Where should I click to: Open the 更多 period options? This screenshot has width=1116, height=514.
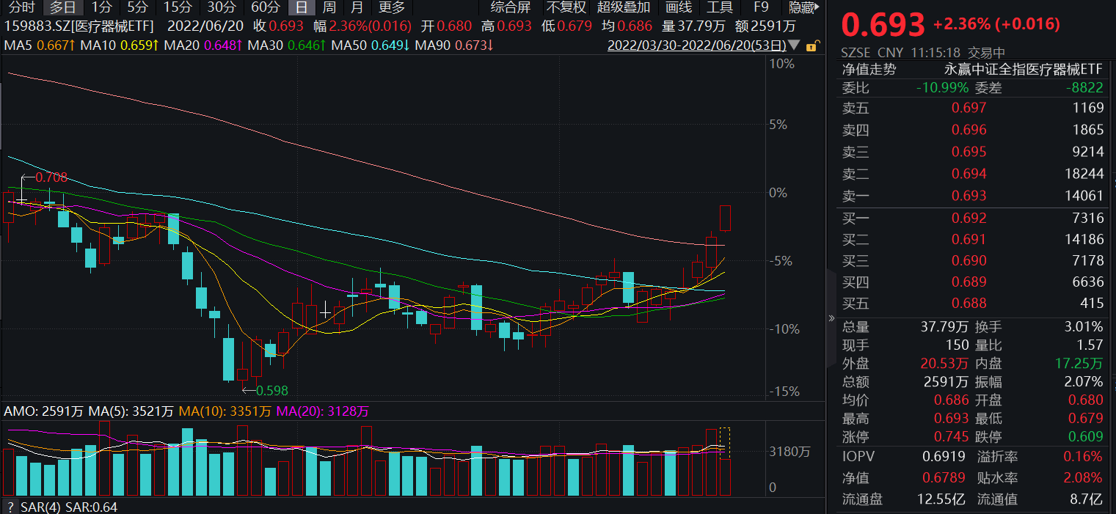click(x=393, y=8)
